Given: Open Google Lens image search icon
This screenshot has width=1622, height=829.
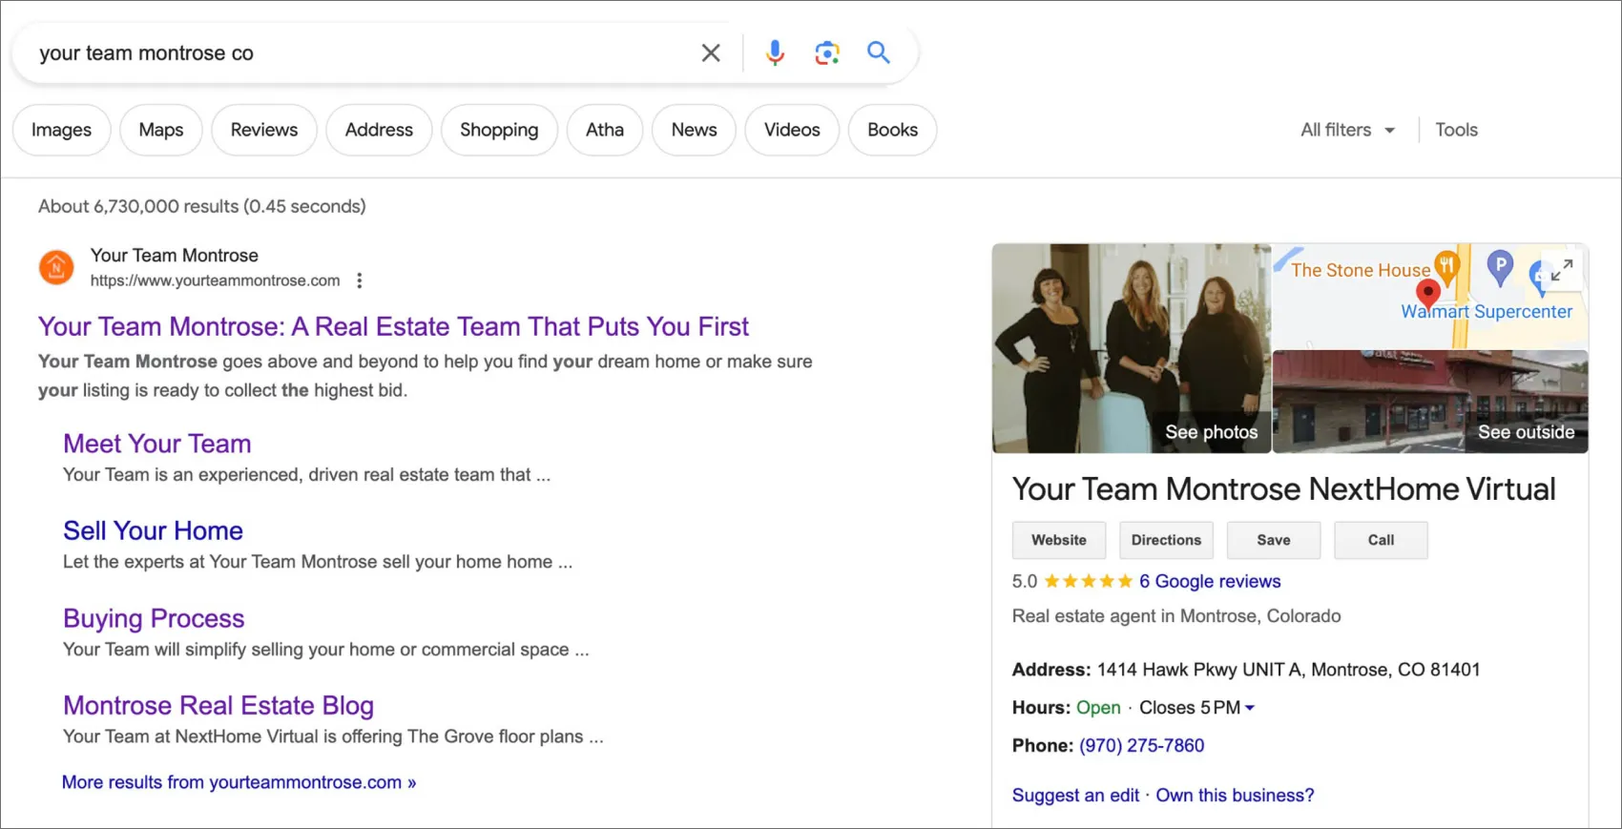Looking at the screenshot, I should coord(826,53).
